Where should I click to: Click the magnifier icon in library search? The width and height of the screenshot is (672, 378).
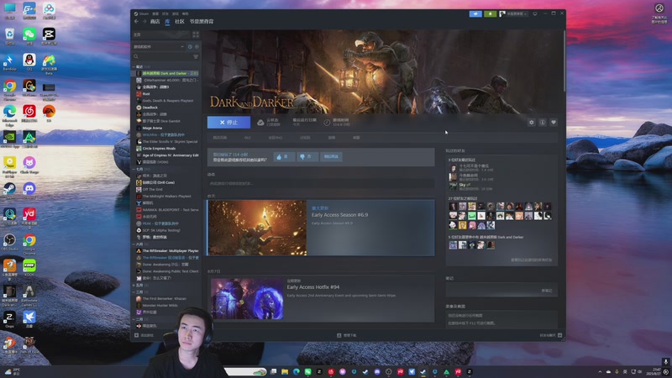[136, 56]
